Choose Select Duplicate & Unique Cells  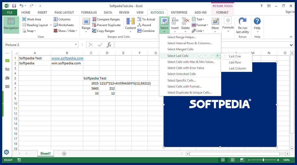point(190,92)
